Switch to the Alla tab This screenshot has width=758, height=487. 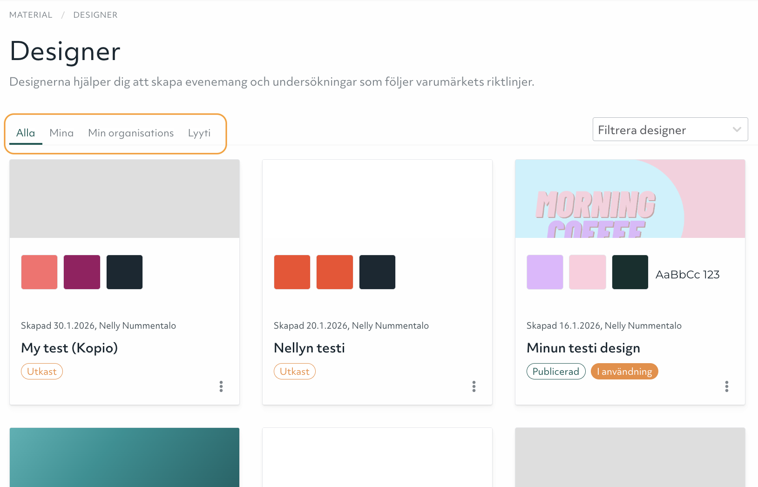tap(26, 133)
